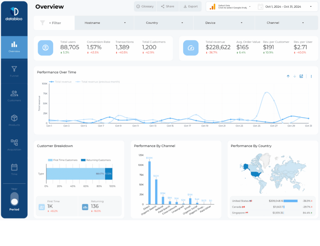Open the chart's three-dot options menu
Viewport: 320px width, 246px height.
[x=311, y=76]
